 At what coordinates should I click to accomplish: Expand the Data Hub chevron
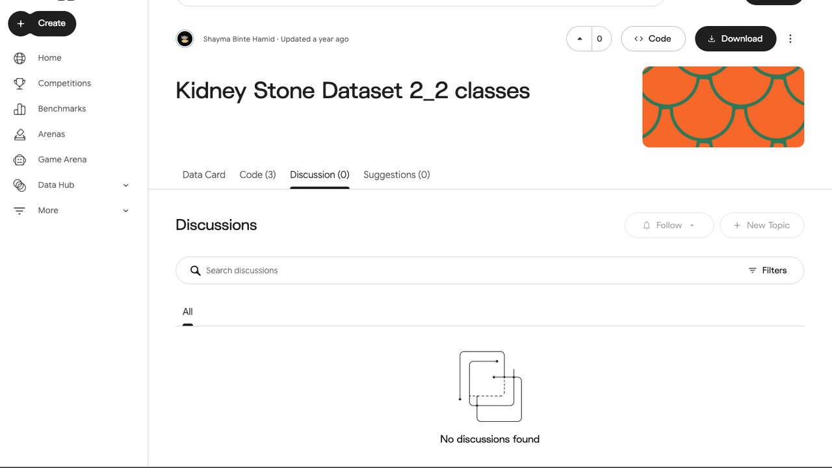125,185
